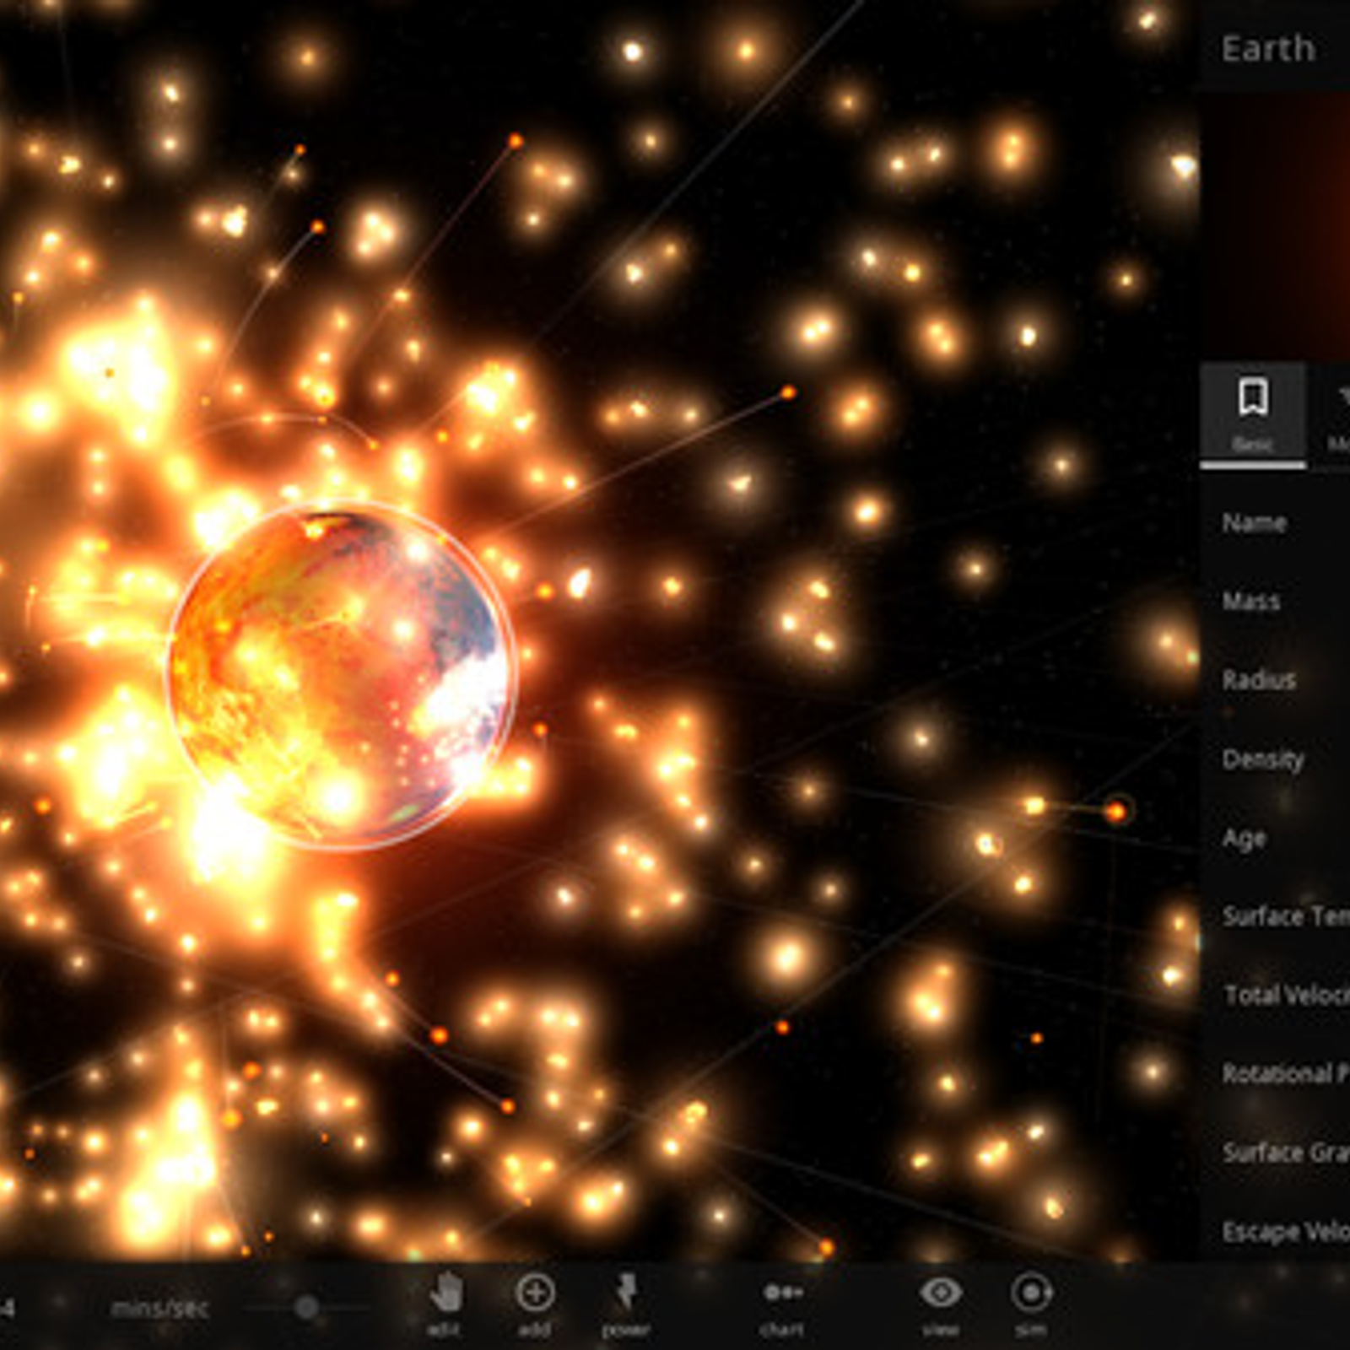1350x1350 pixels.
Task: Select the Radius property row
Action: point(1275,679)
